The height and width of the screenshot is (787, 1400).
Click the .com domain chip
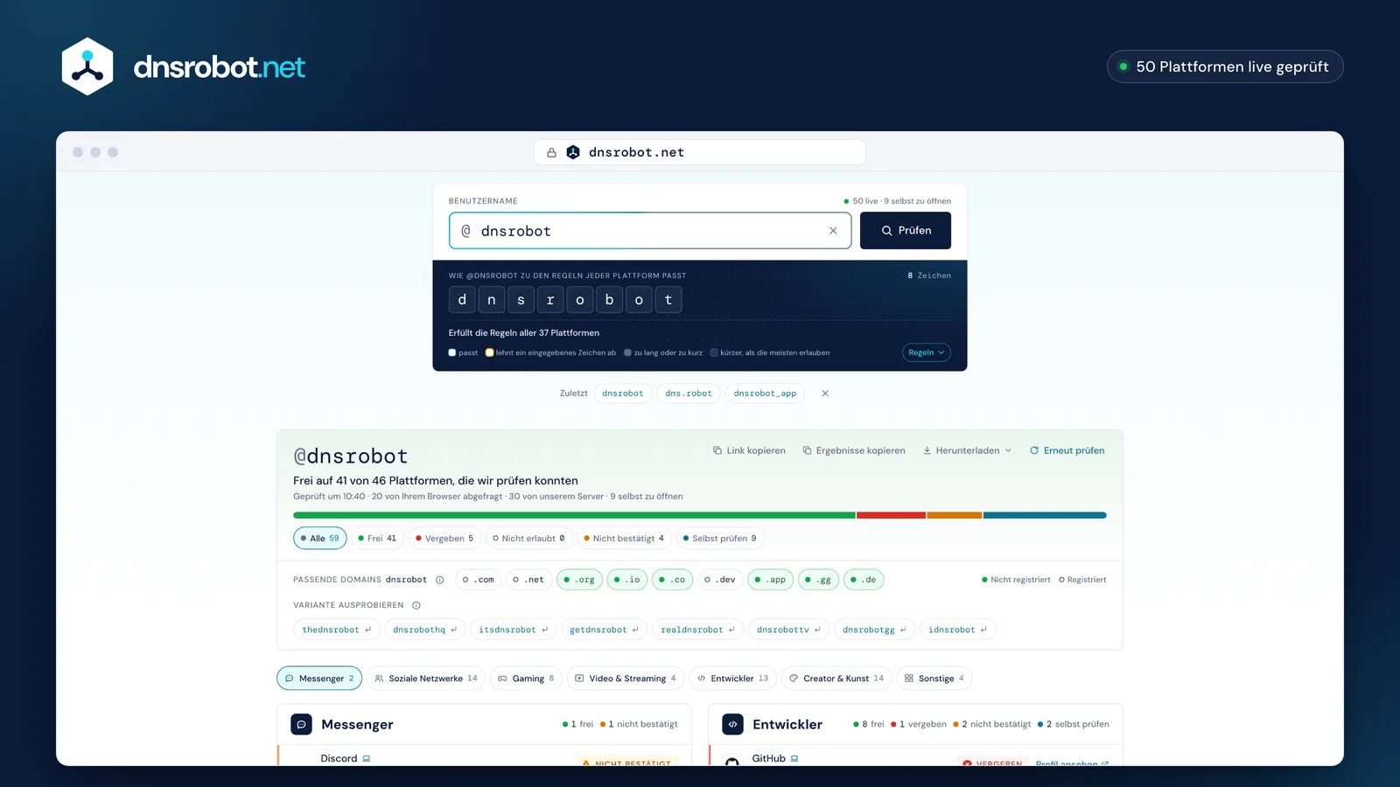pyautogui.click(x=479, y=580)
